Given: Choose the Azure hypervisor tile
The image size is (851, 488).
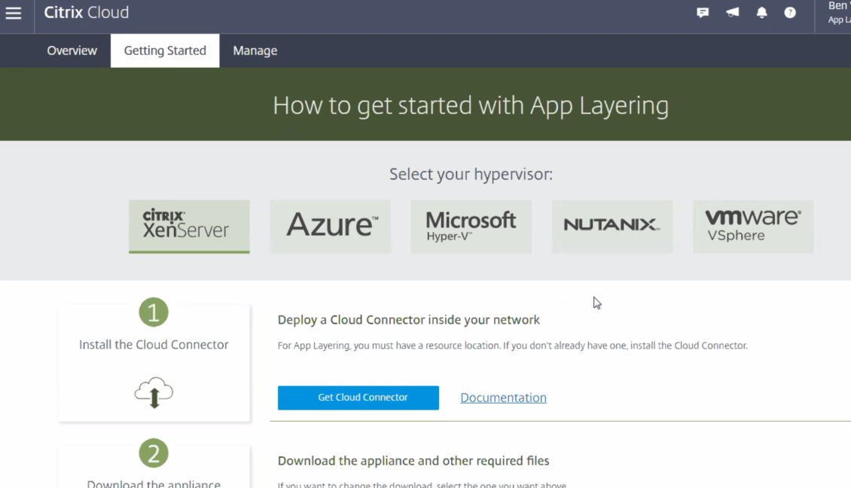Looking at the screenshot, I should [x=330, y=226].
